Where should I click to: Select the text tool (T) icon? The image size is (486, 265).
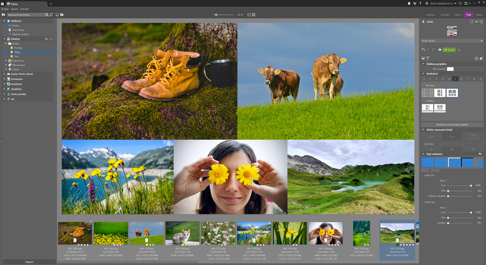click(428, 58)
